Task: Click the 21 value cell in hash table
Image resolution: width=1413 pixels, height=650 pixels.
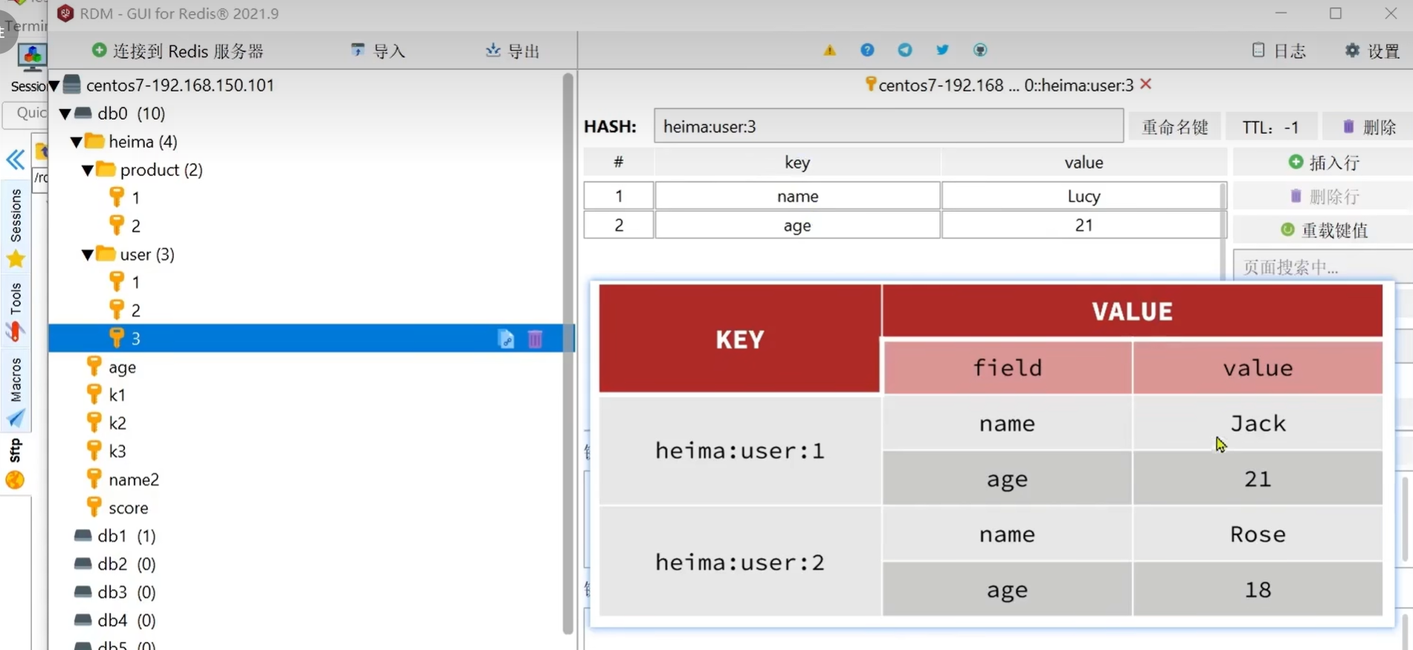Action: coord(1084,225)
